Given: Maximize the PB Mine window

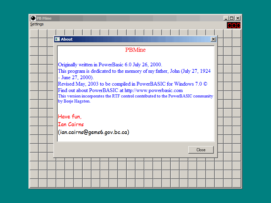Looking at the screenshot, I should coord(232,18).
